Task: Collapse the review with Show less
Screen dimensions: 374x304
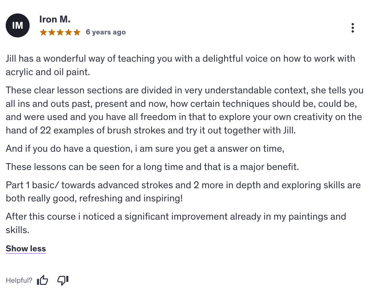Action: [26, 248]
